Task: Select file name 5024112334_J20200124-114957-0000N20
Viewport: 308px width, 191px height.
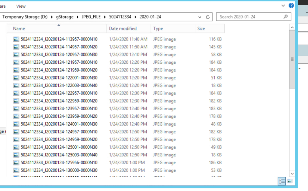Action: 59,47
